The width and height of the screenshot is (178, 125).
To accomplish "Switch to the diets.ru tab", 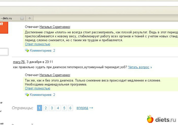I will coord(9,18).
